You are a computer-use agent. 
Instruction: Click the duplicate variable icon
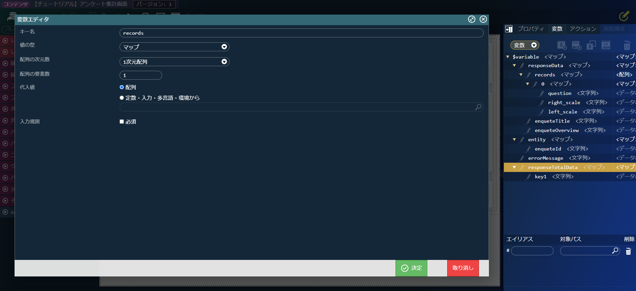591,45
